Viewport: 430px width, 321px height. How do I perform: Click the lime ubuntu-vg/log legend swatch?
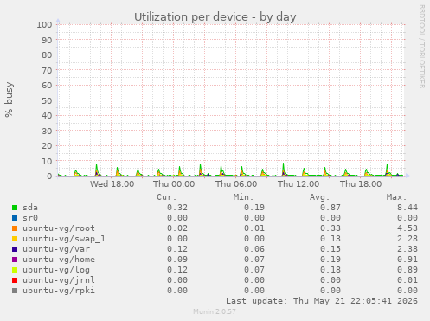[x=15, y=270]
